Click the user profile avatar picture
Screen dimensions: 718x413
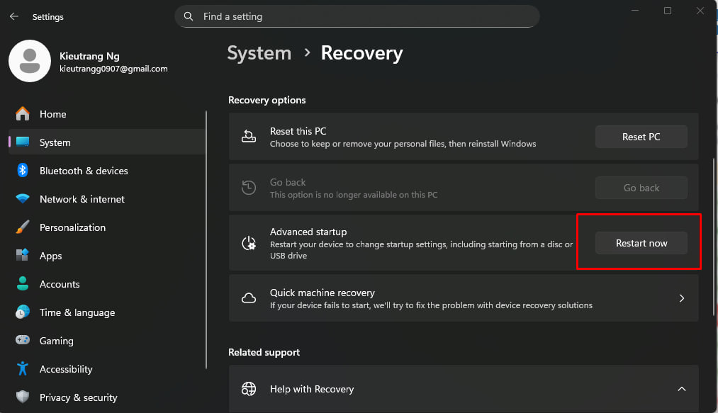click(x=29, y=61)
